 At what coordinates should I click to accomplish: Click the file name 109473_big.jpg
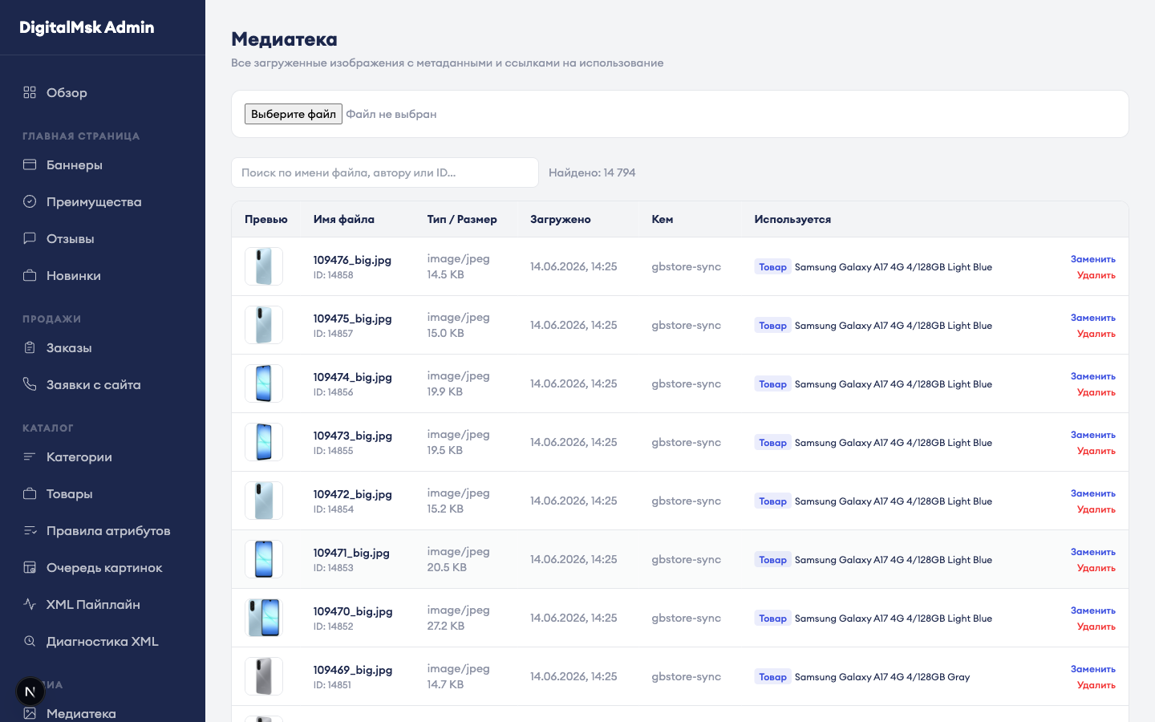[353, 436]
